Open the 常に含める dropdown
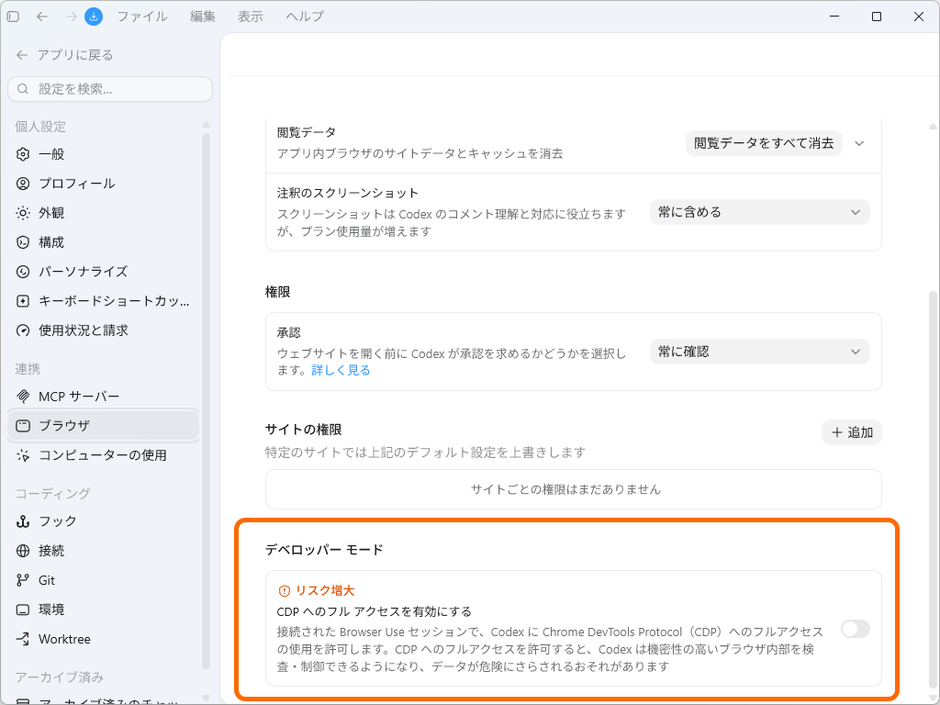 pyautogui.click(x=759, y=212)
